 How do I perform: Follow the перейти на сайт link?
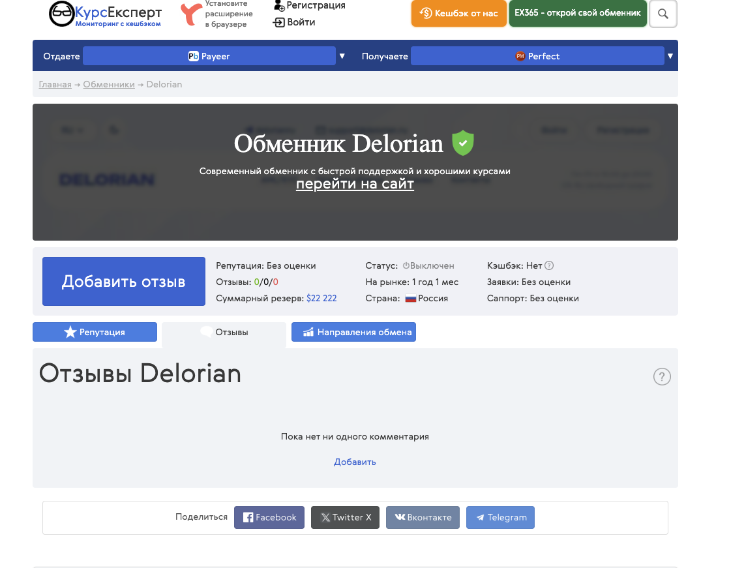tap(355, 184)
